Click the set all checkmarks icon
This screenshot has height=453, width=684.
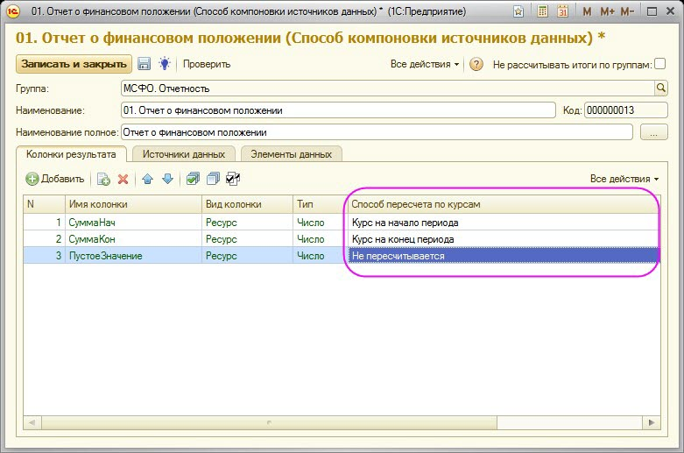coord(192,179)
